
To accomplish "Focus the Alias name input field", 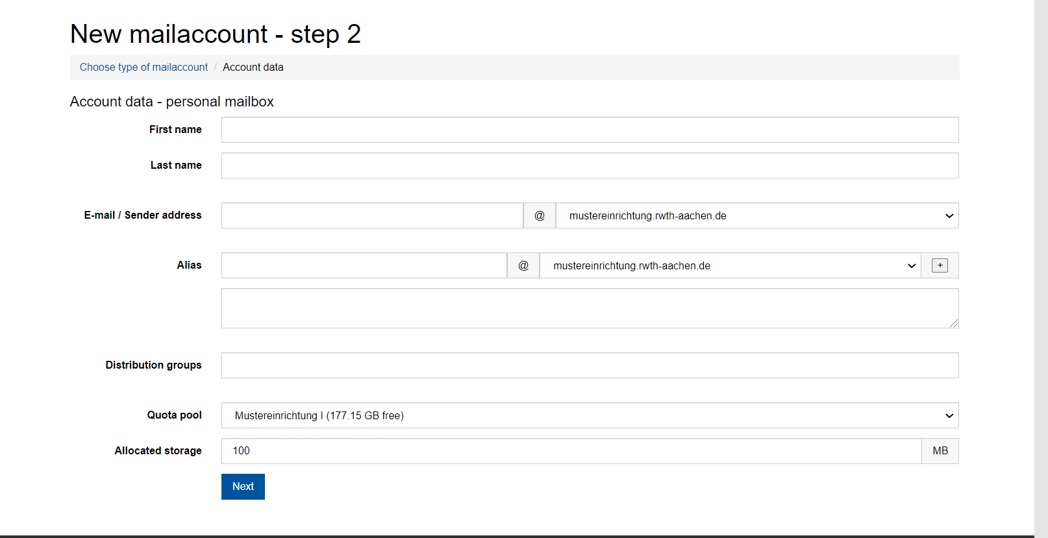I will pos(364,265).
